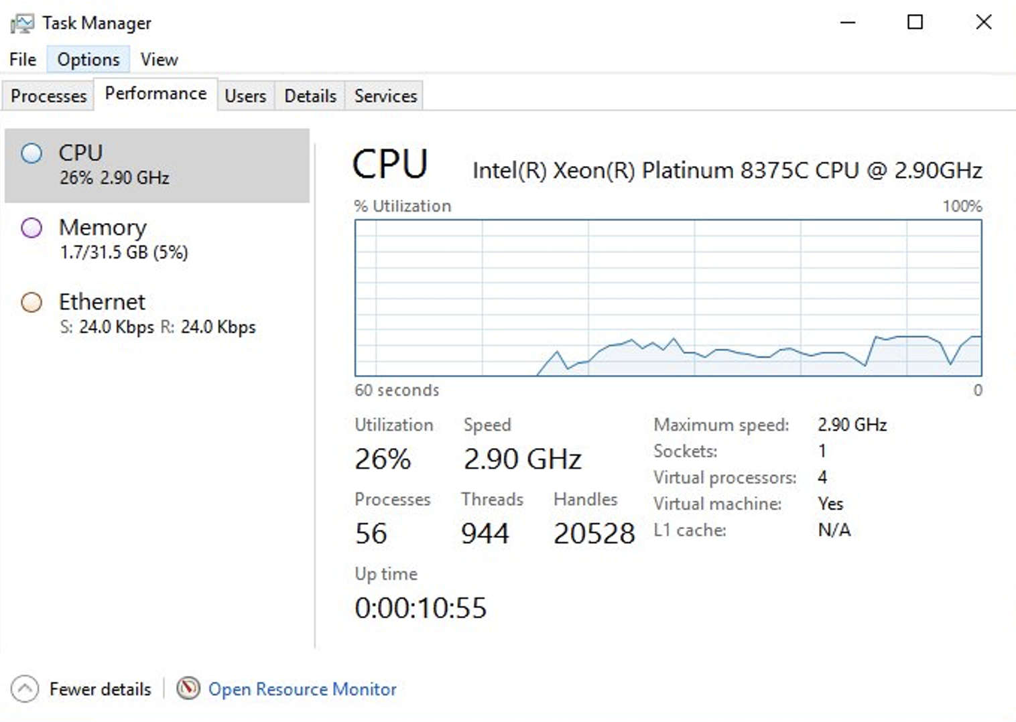Collapse using the Fewer details arrow
1016x722 pixels.
25,689
